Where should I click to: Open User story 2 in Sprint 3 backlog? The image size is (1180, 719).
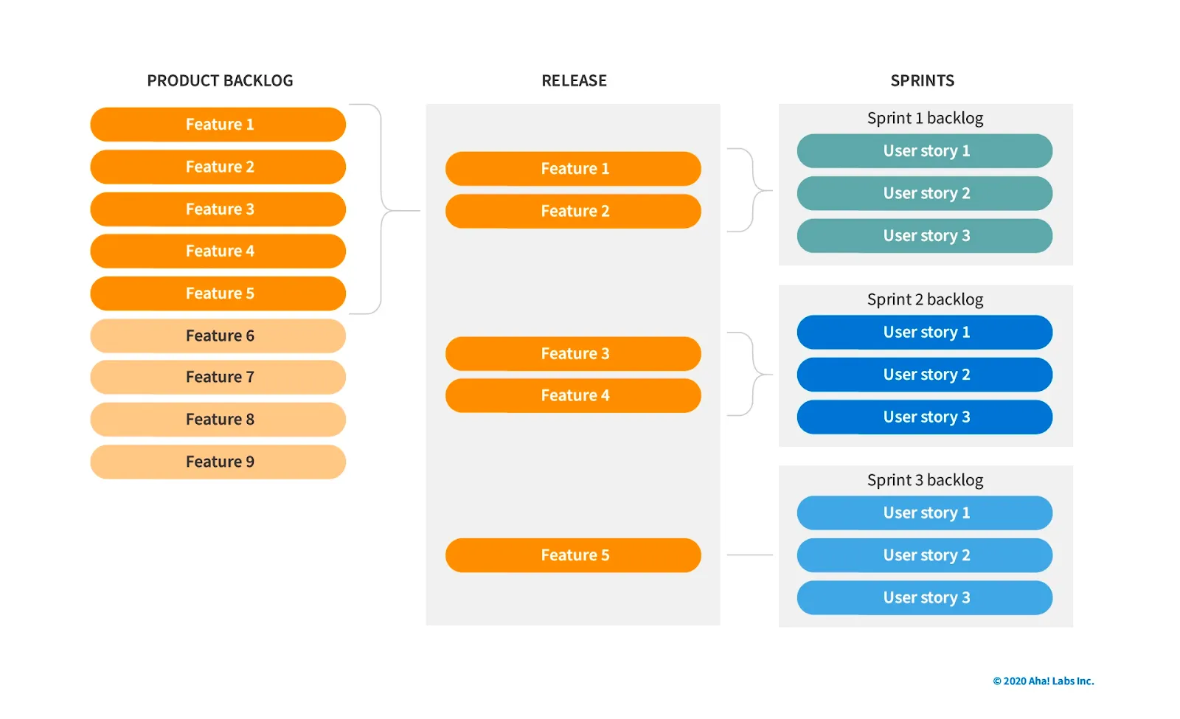point(925,555)
